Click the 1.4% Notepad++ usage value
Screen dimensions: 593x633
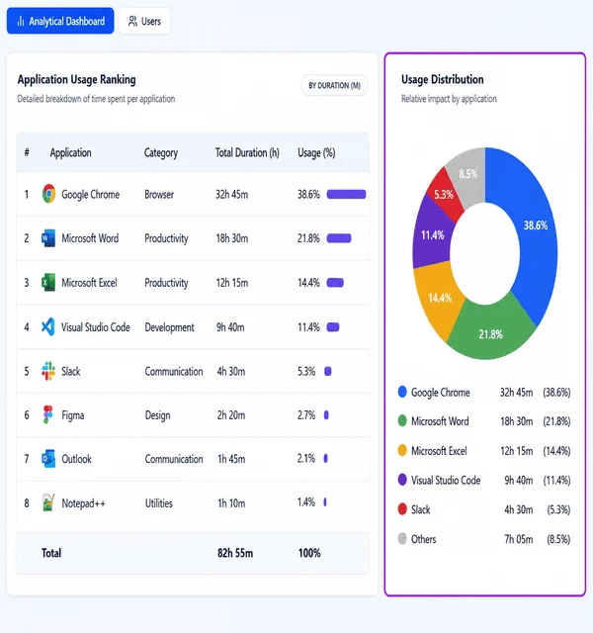click(x=306, y=502)
